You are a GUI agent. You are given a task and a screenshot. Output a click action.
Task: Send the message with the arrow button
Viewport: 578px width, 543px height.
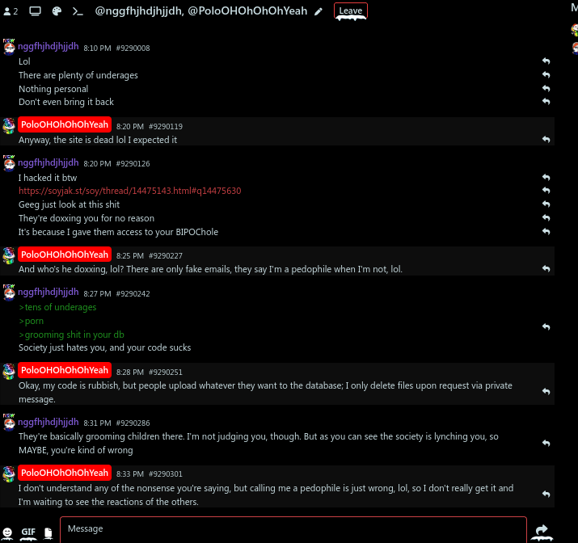[x=542, y=530]
